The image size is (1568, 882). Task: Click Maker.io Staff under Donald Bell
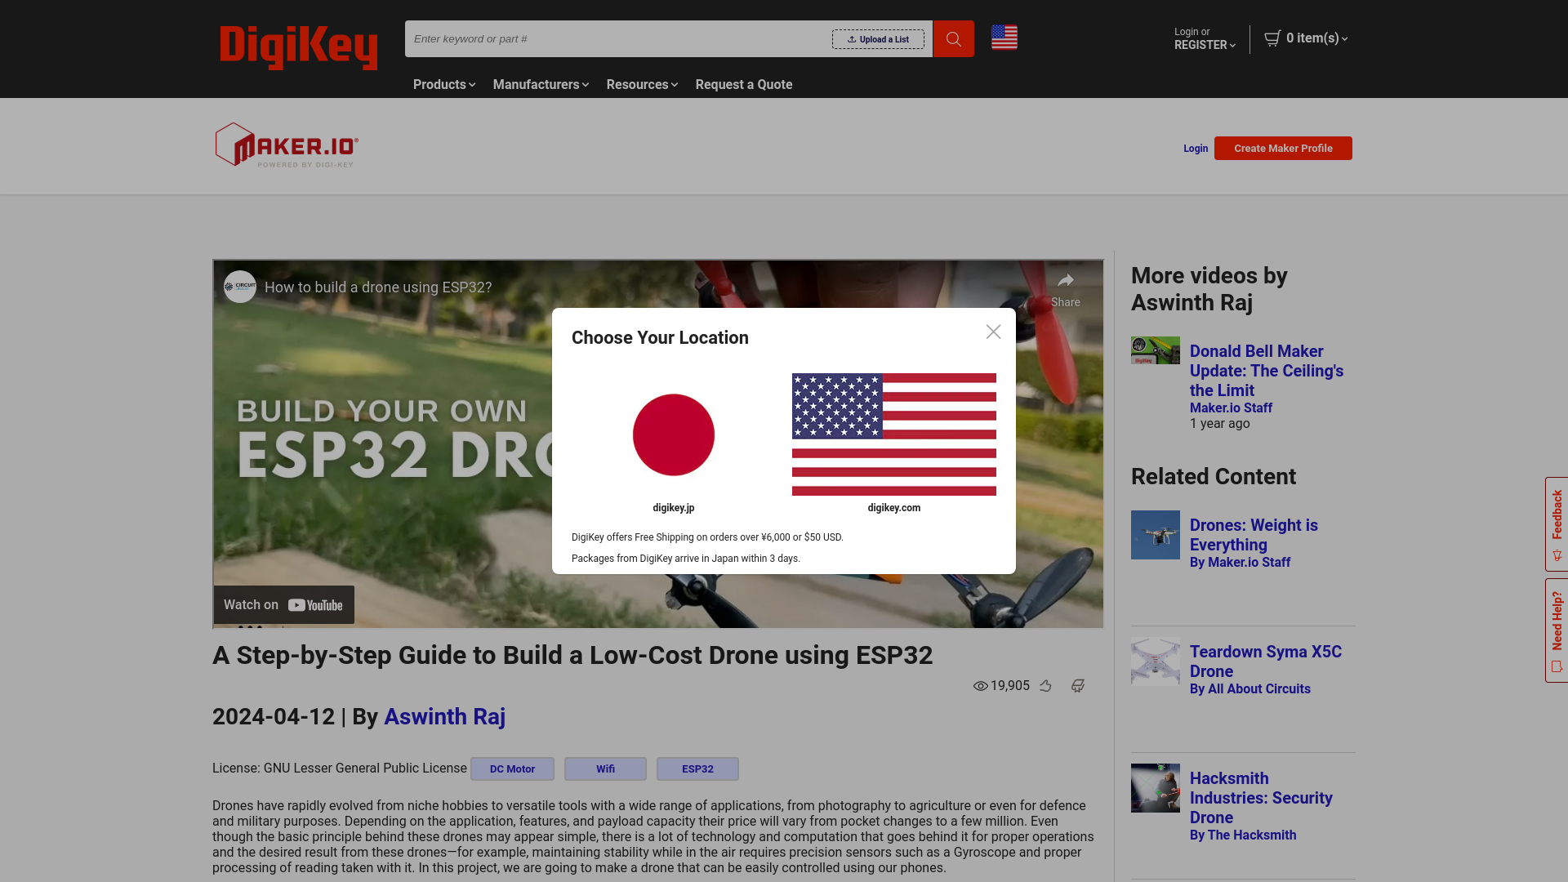click(x=1231, y=408)
